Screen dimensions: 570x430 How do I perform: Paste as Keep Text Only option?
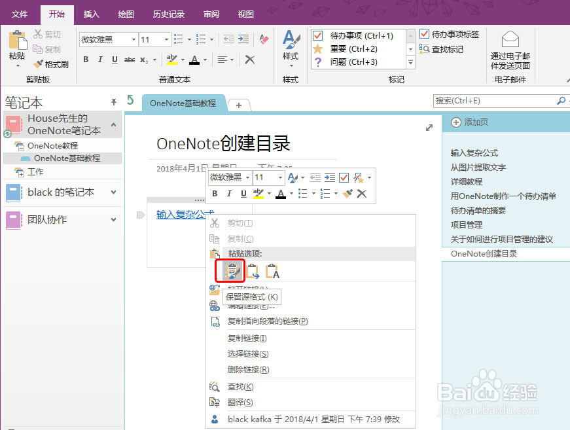point(272,272)
